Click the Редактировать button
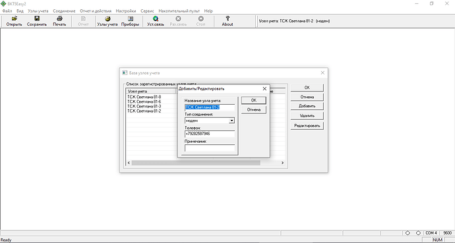The width and height of the screenshot is (455, 243). click(307, 126)
